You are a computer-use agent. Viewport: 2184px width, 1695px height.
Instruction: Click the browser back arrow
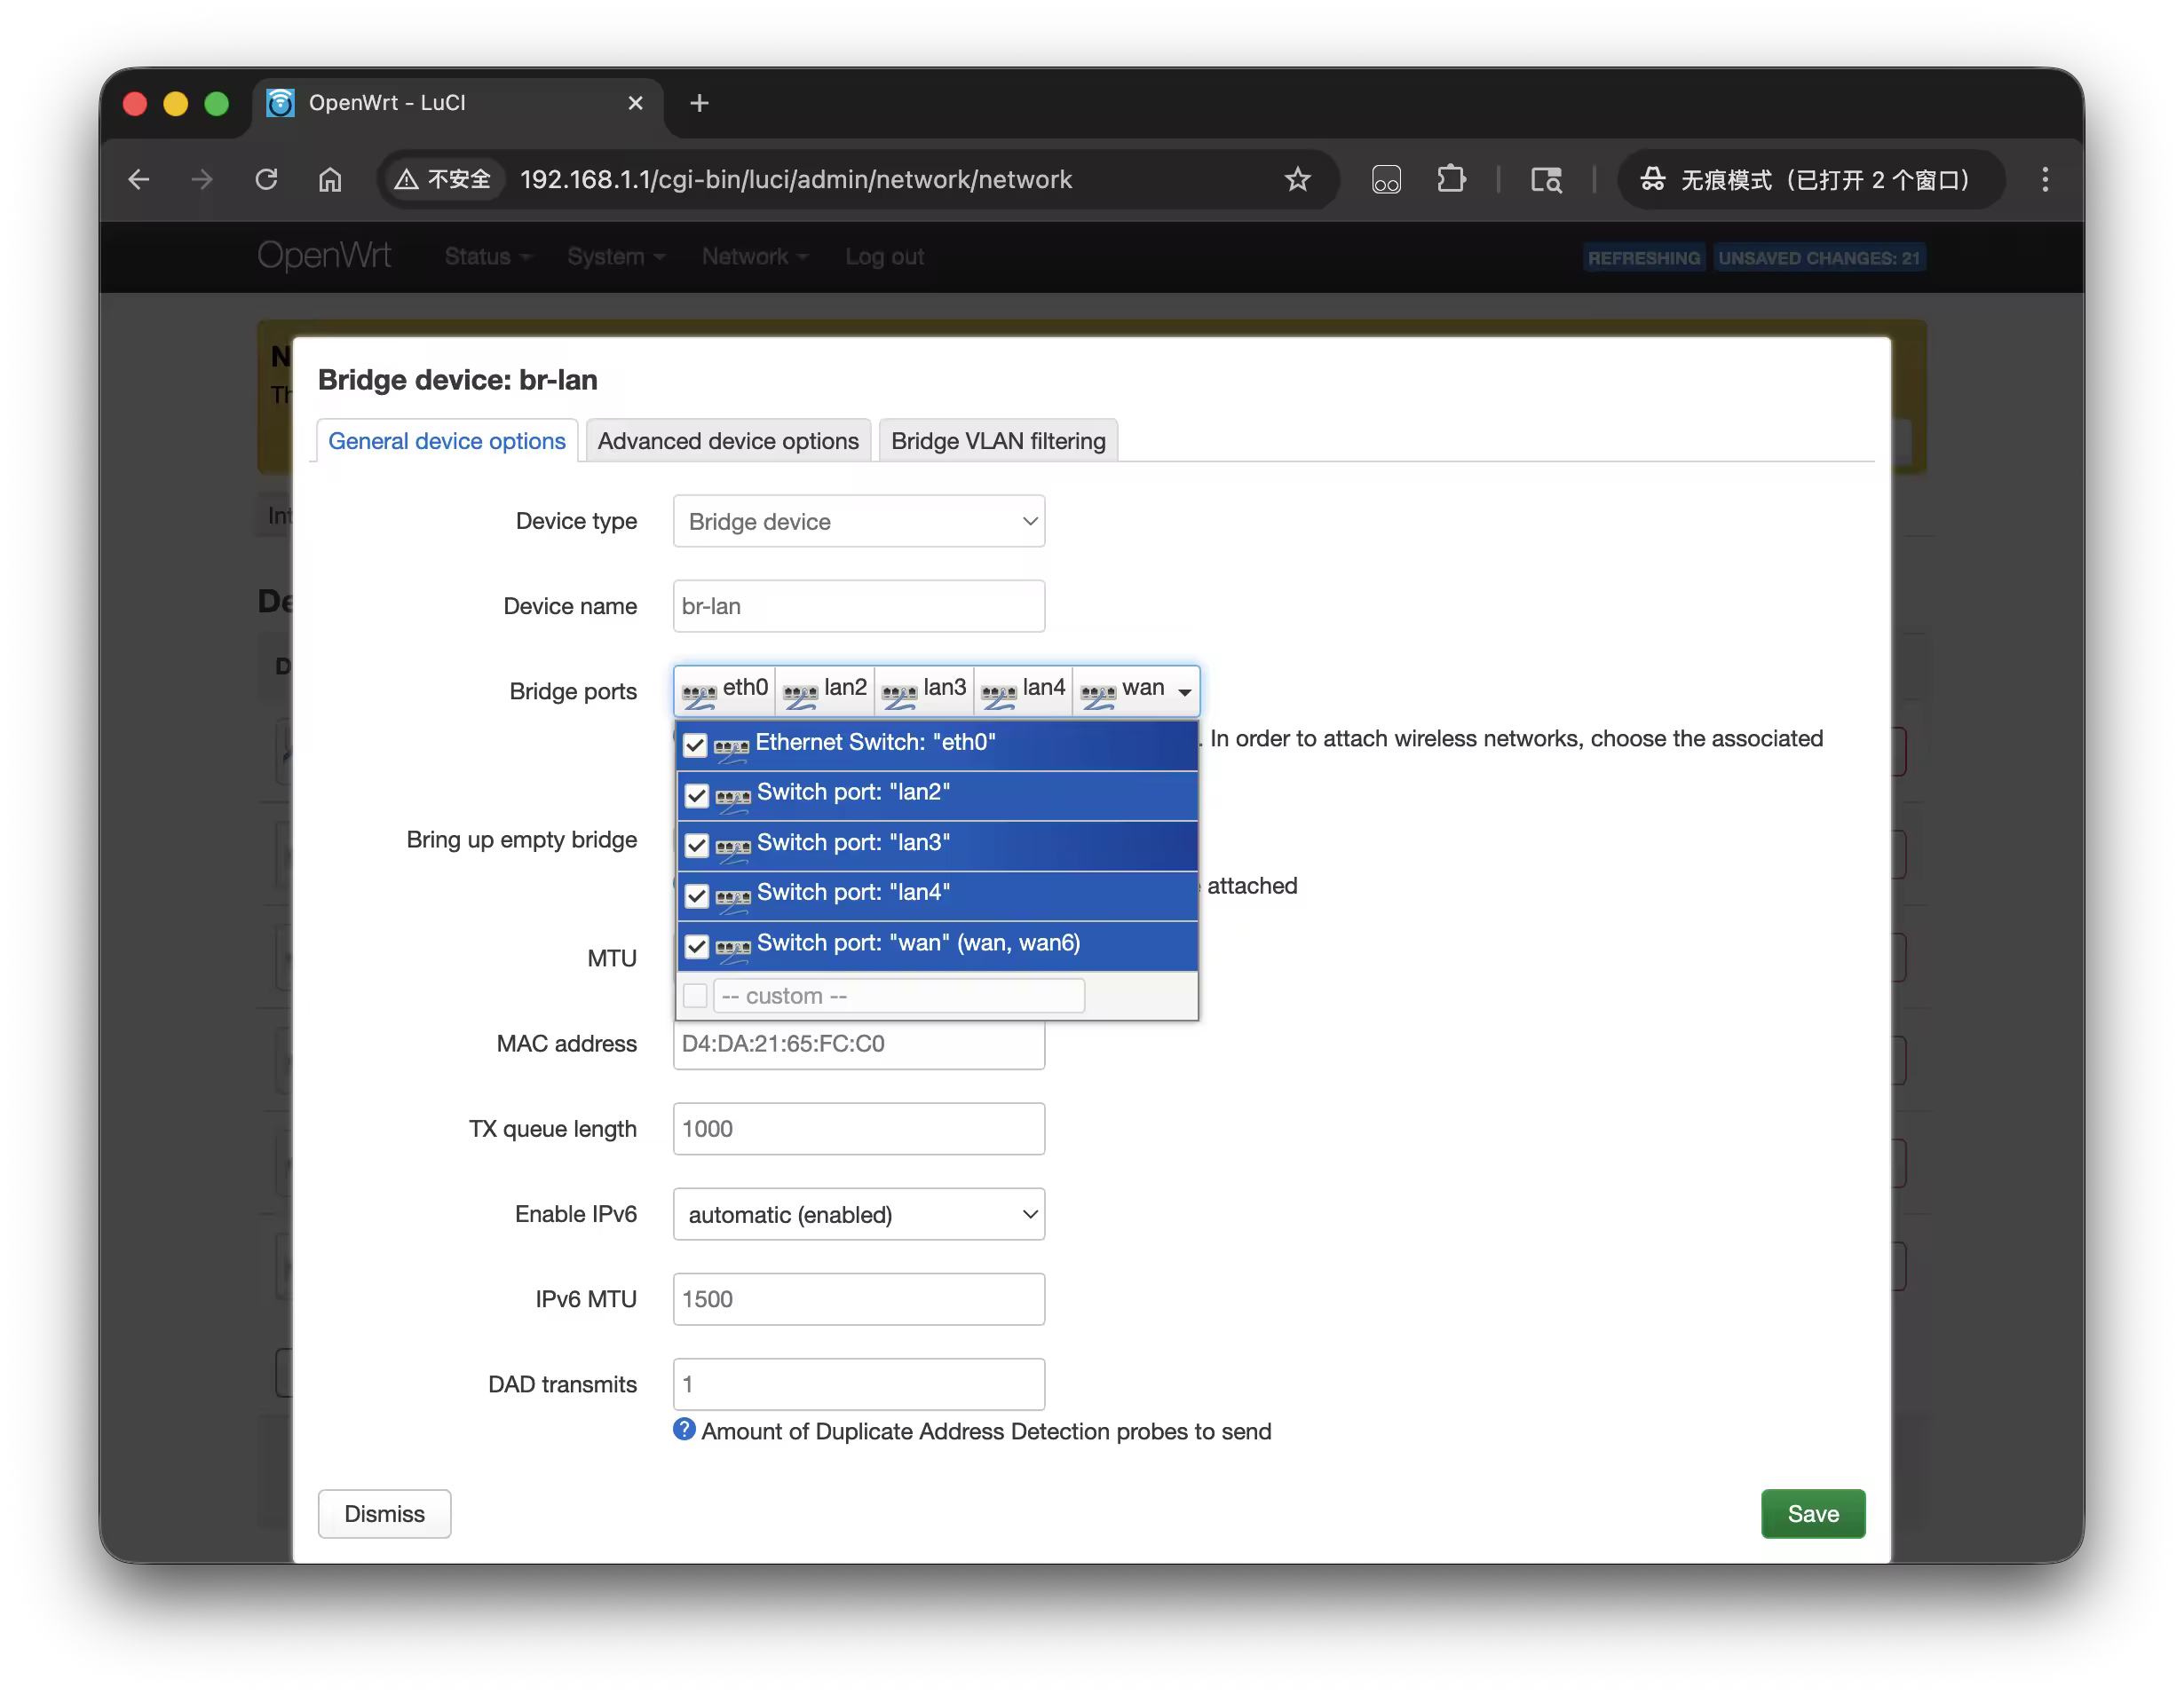[139, 179]
